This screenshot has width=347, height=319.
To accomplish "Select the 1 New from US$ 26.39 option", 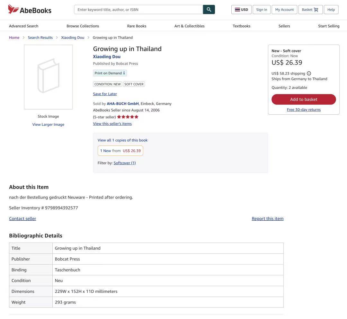I will (120, 151).
